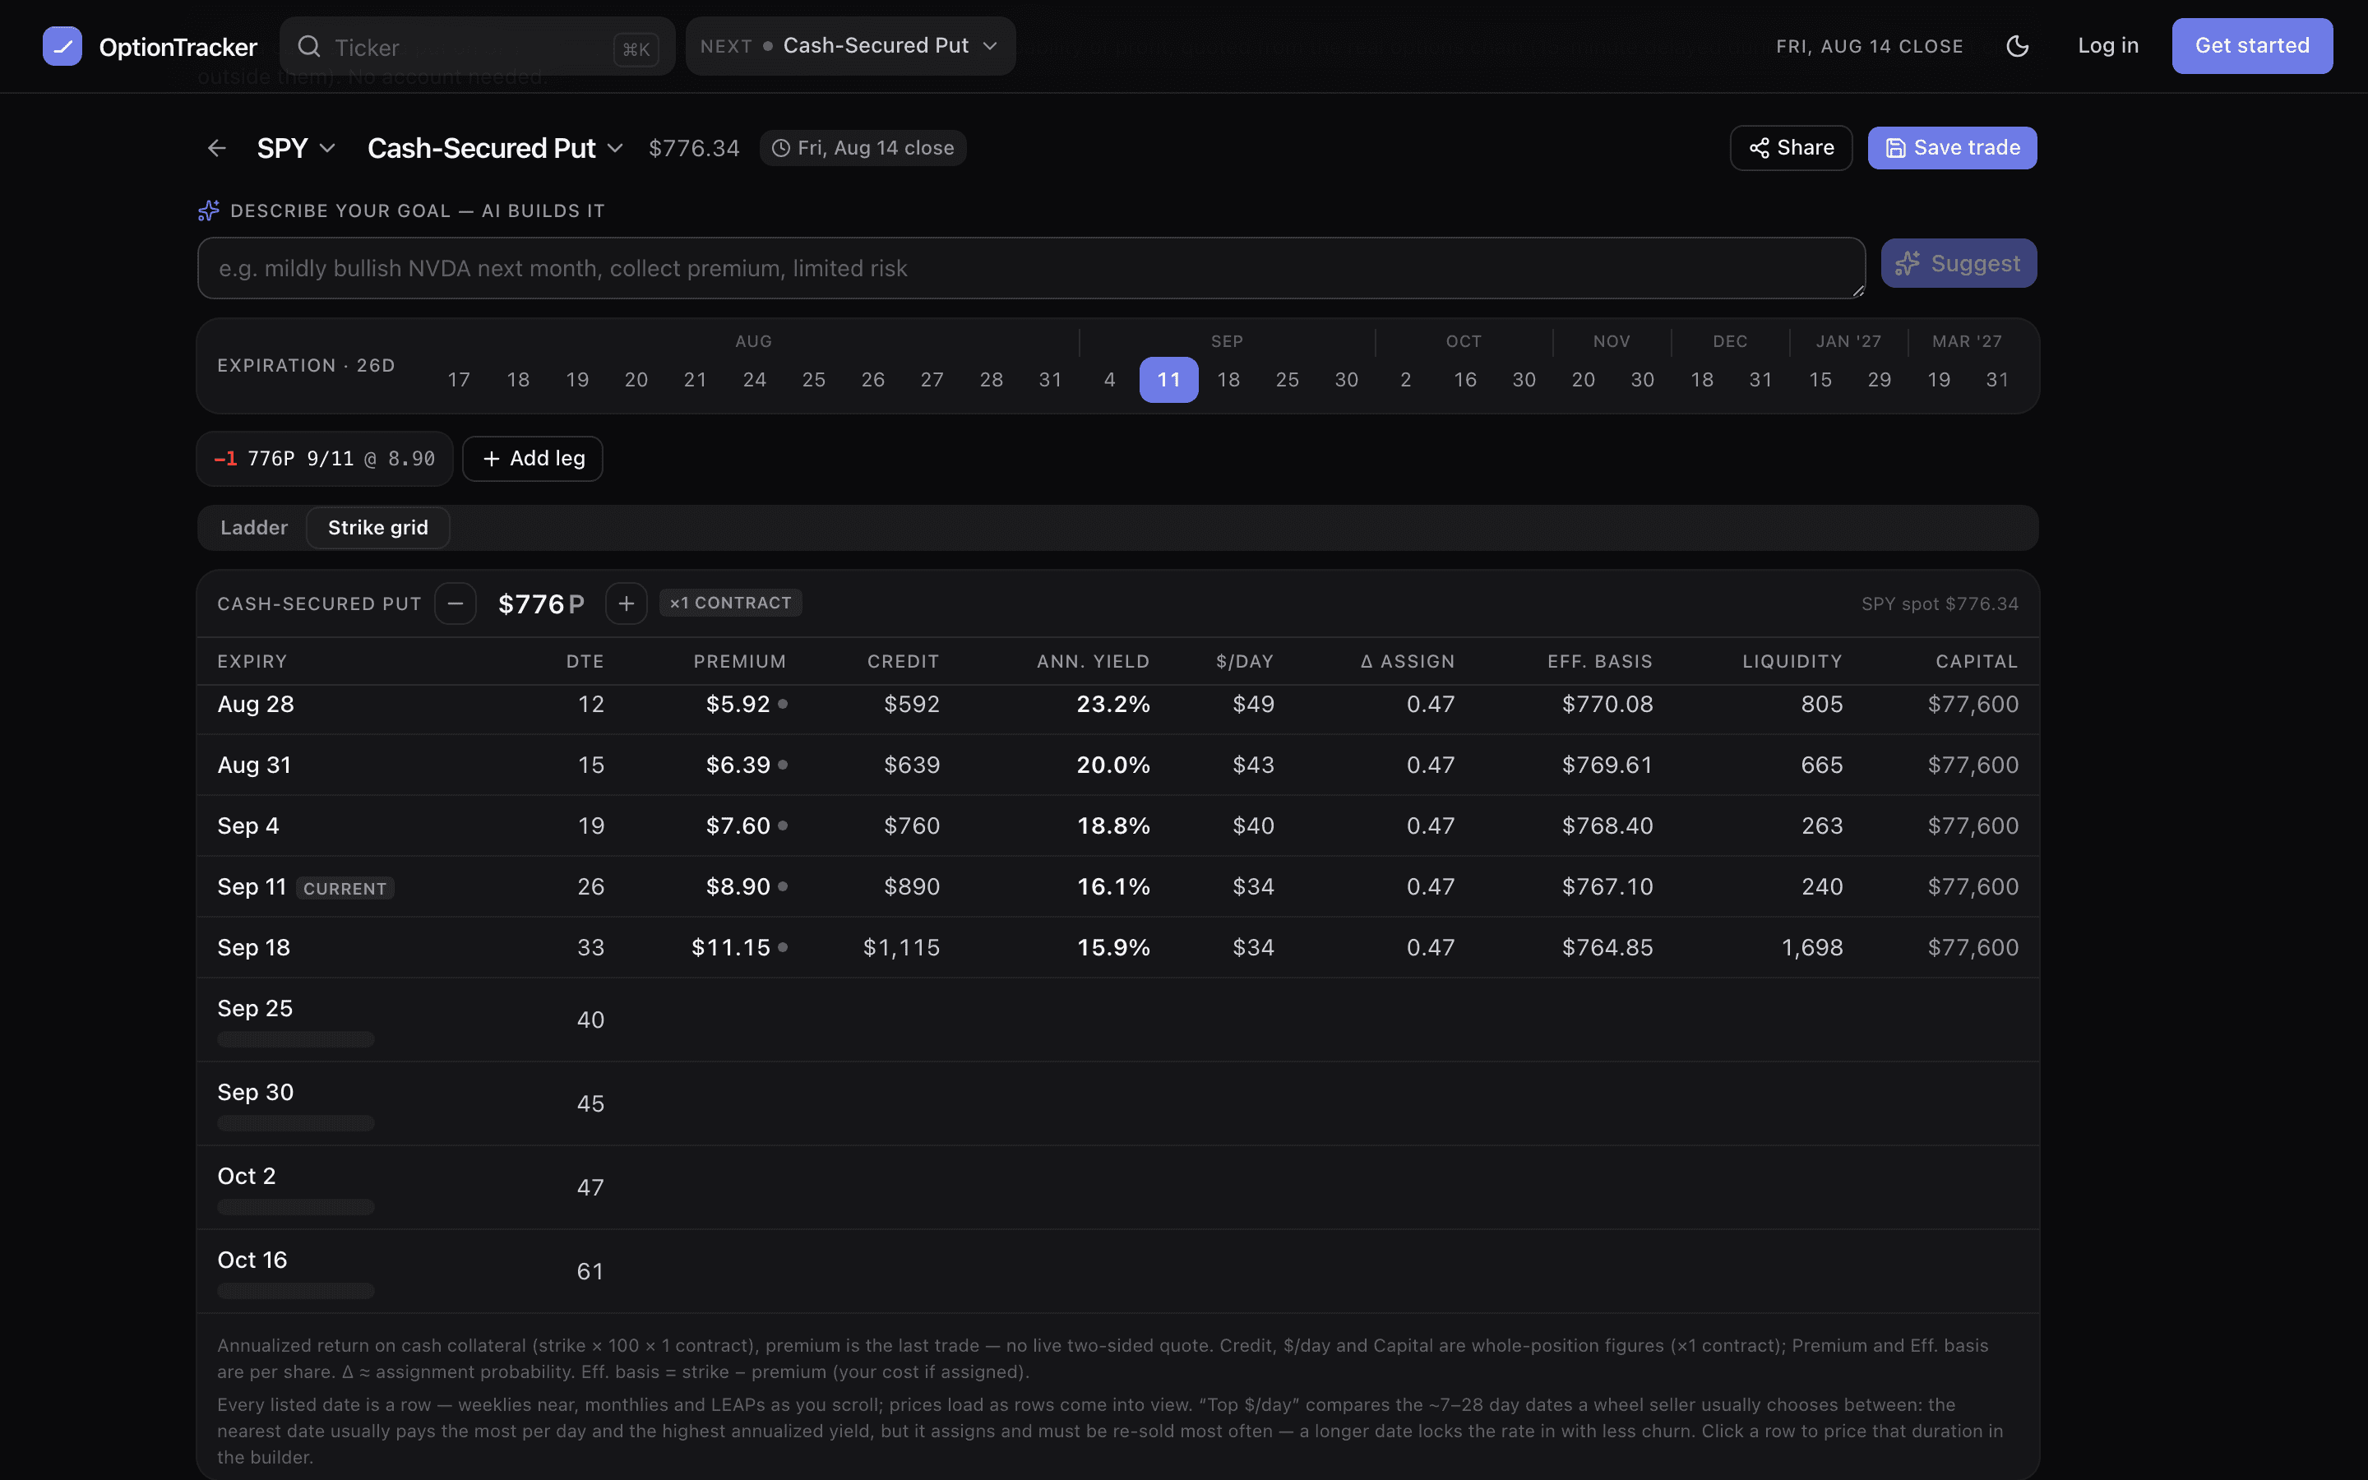The width and height of the screenshot is (2368, 1480).
Task: Click the OptionTracker logo icon
Action: (62, 46)
